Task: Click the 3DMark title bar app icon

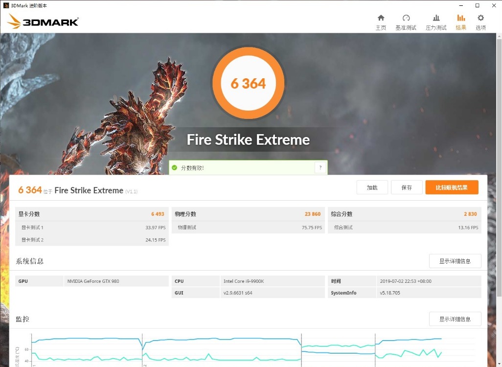Action: point(6,5)
